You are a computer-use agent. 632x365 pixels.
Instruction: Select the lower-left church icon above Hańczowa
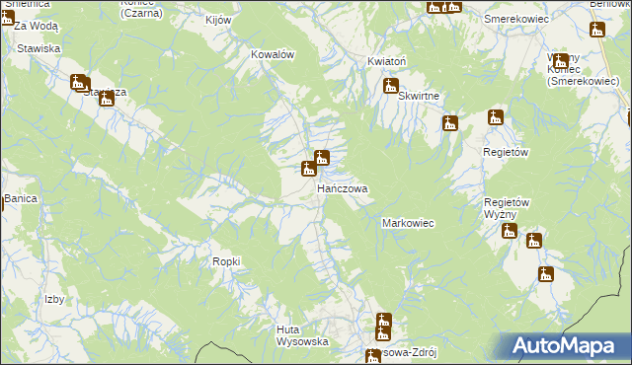tap(309, 169)
